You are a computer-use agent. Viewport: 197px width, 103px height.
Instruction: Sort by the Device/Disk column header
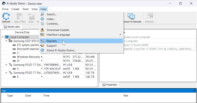coord(22,32)
